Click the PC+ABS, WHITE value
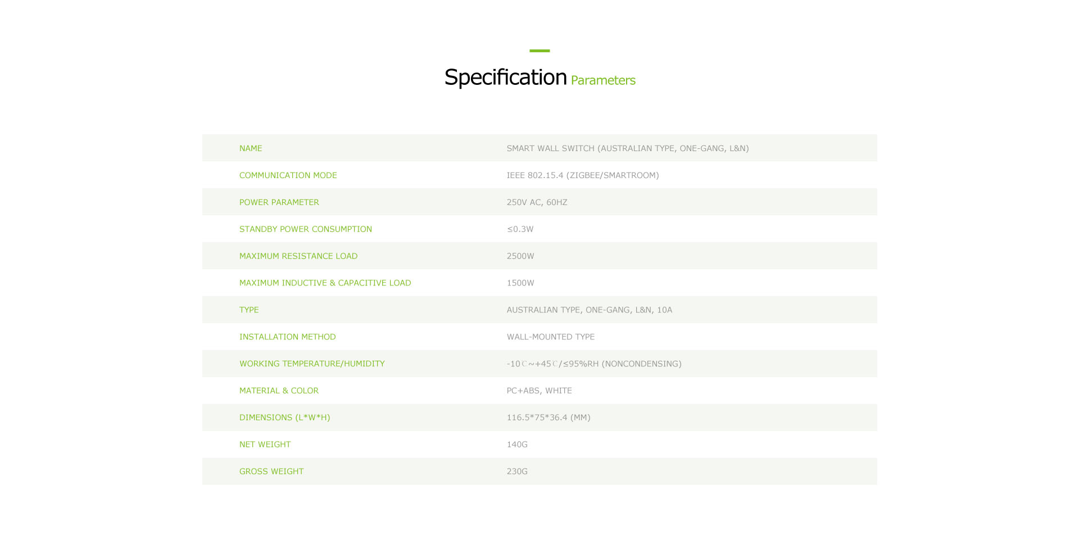1079x550 pixels. point(539,390)
